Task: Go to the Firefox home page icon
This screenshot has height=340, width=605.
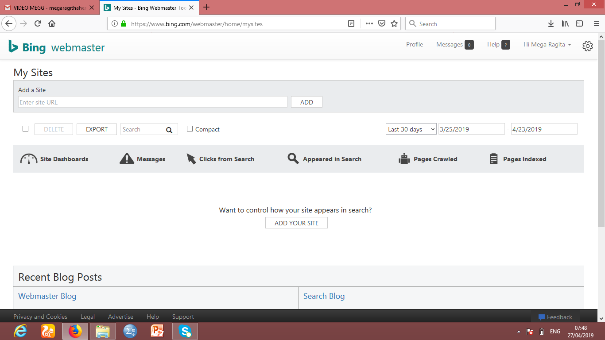Action: tap(52, 23)
